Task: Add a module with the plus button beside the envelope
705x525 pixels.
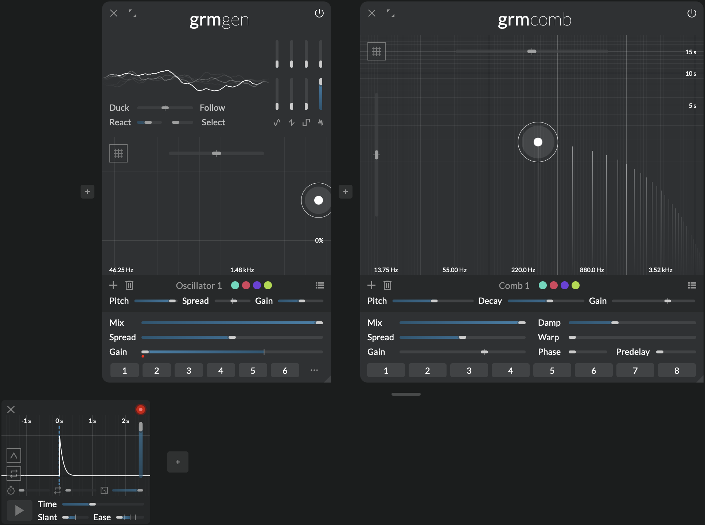Action: coord(178,462)
